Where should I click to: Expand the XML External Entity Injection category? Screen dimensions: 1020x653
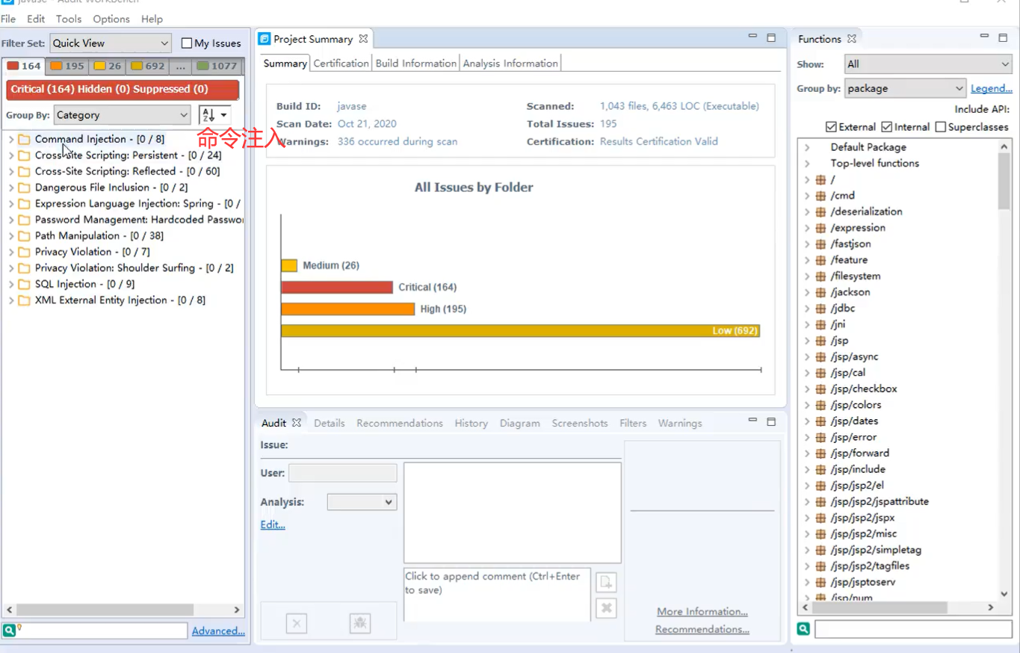tap(11, 300)
